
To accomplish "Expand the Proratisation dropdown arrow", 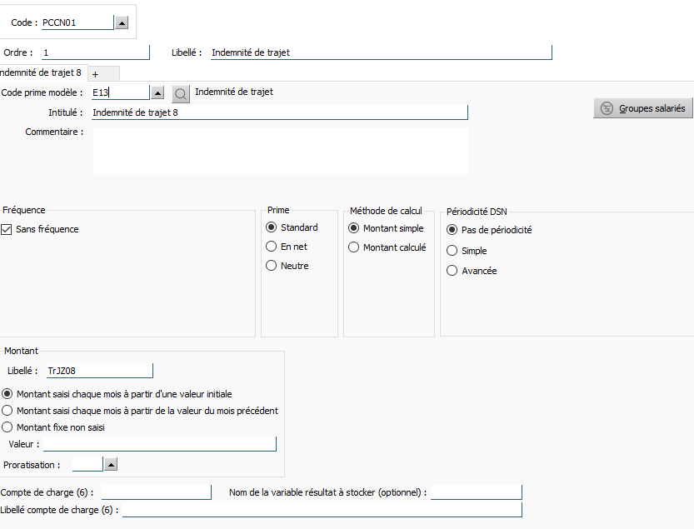I will [111, 464].
